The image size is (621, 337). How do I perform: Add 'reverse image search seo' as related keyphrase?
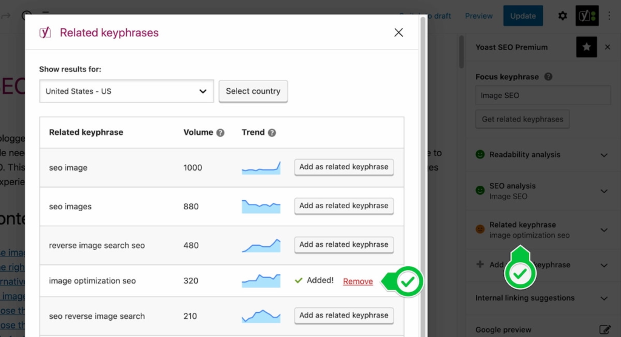tap(344, 244)
